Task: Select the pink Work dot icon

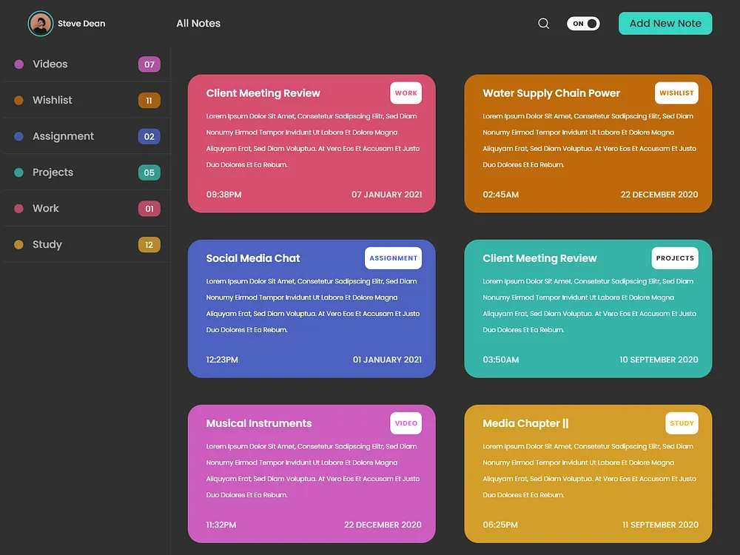Action: 18,208
